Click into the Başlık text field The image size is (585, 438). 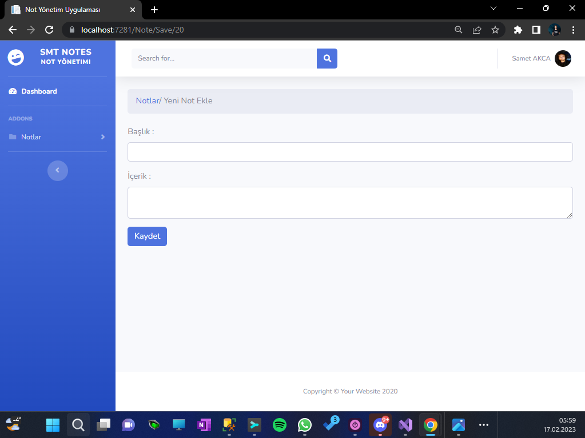point(350,152)
